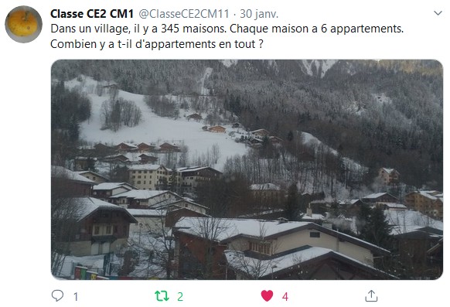This screenshot has width=450, height=307.
Task: Click the like count number 4
Action: (x=285, y=297)
